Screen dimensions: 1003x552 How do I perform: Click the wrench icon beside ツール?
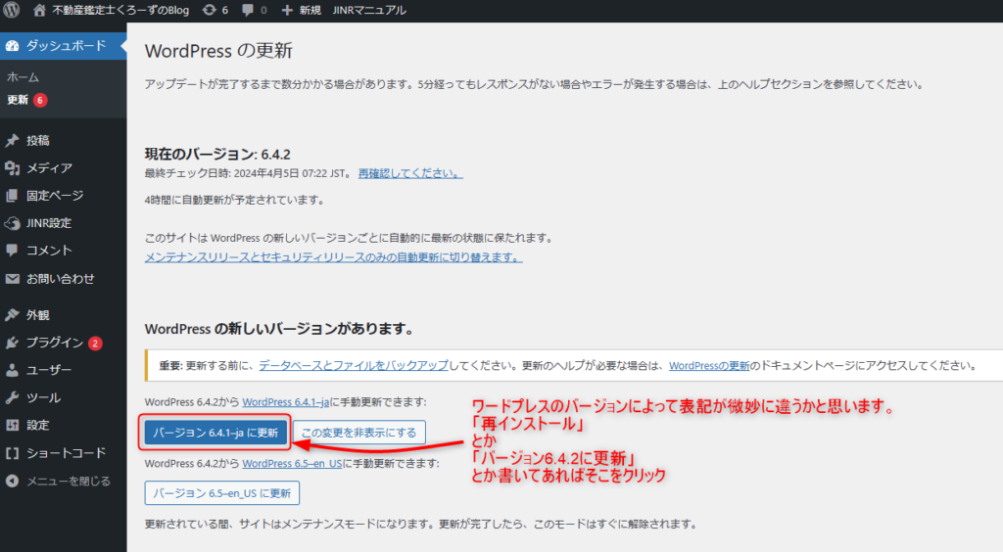12,398
